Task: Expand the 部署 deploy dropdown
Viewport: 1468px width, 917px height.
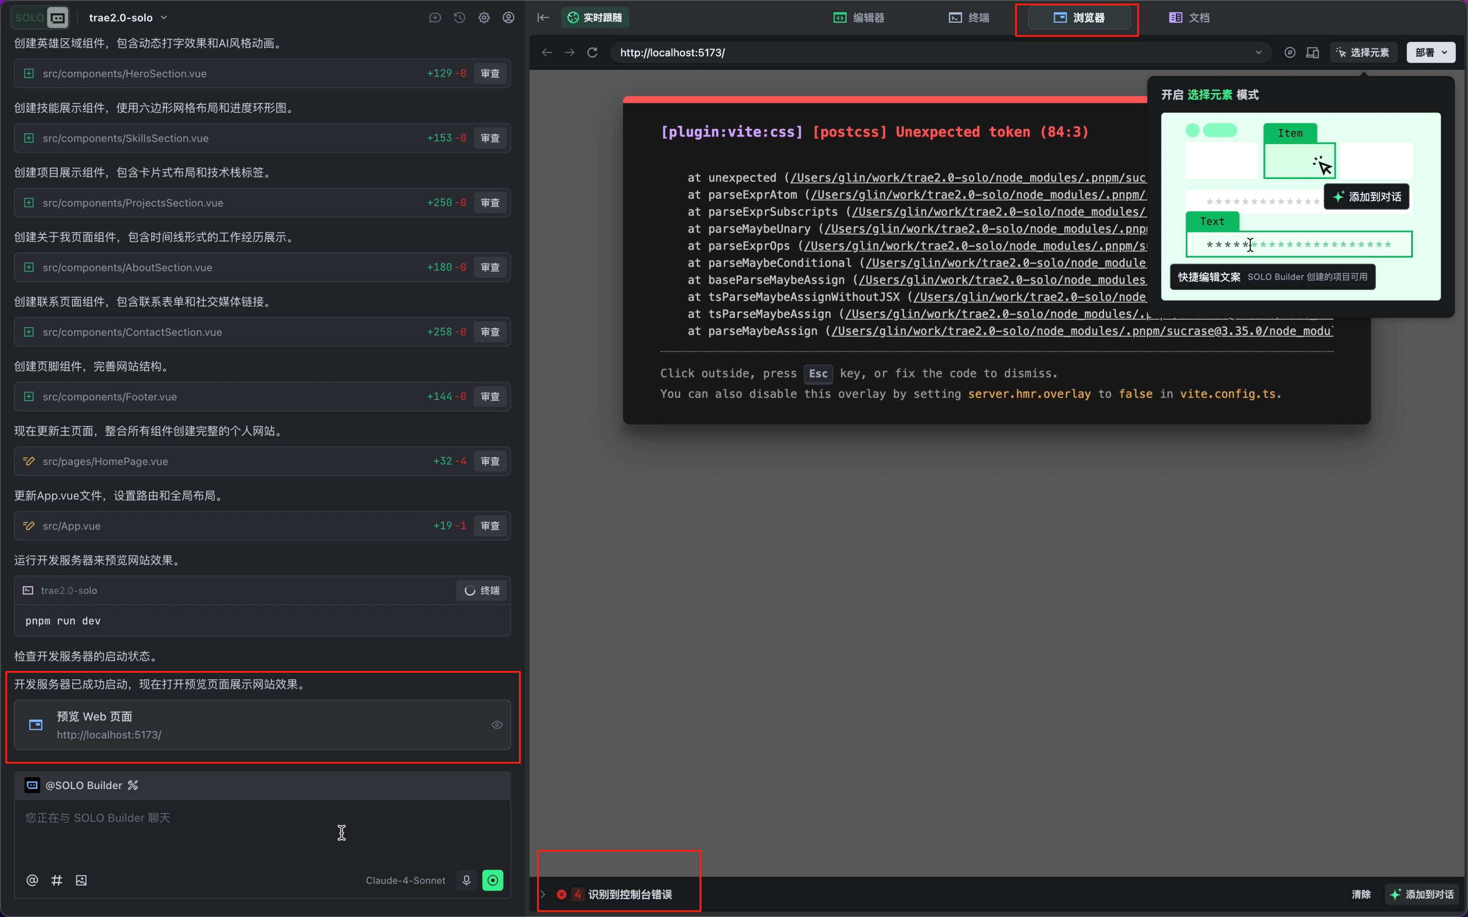Action: tap(1430, 53)
